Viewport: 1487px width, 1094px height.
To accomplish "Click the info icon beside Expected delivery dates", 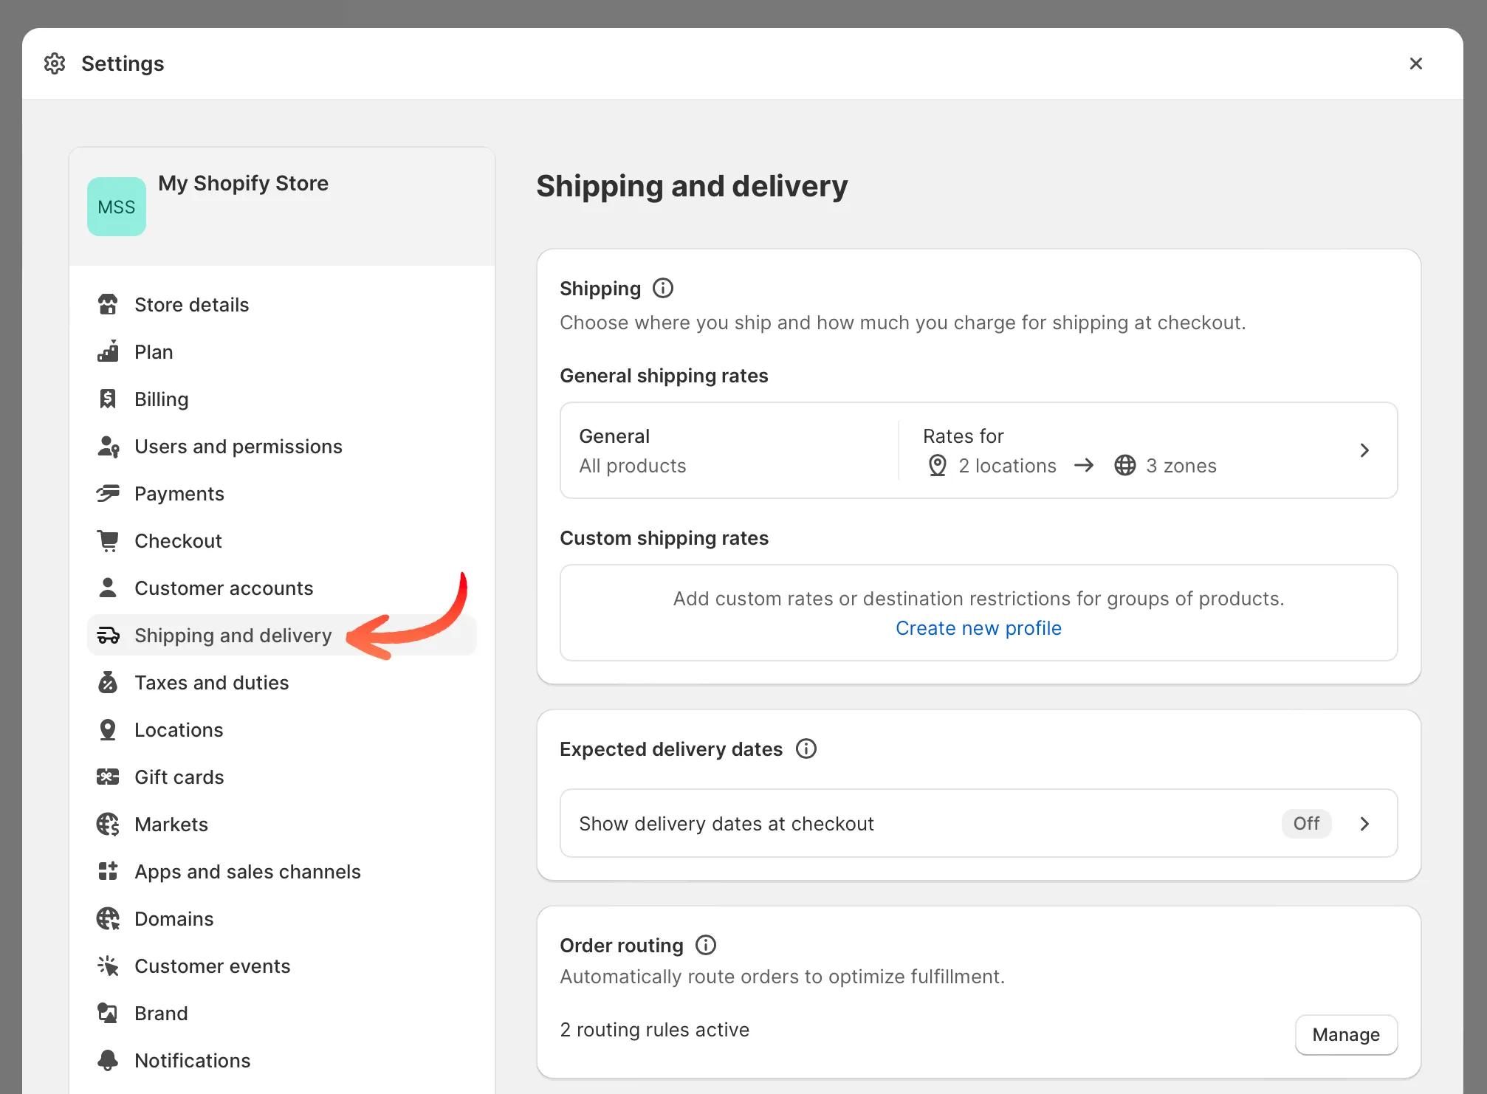I will 806,749.
